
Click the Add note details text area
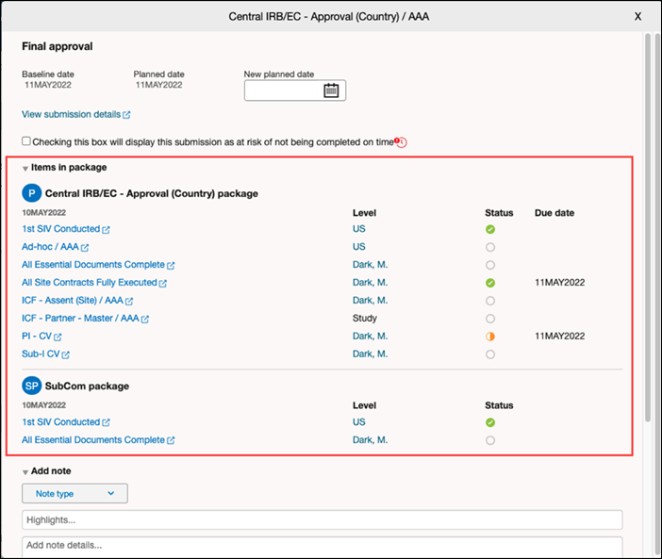[323, 547]
